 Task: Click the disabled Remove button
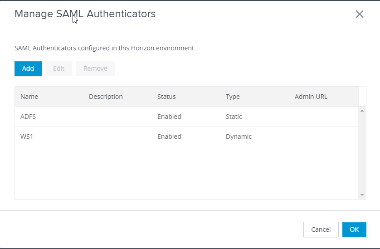[x=95, y=68]
